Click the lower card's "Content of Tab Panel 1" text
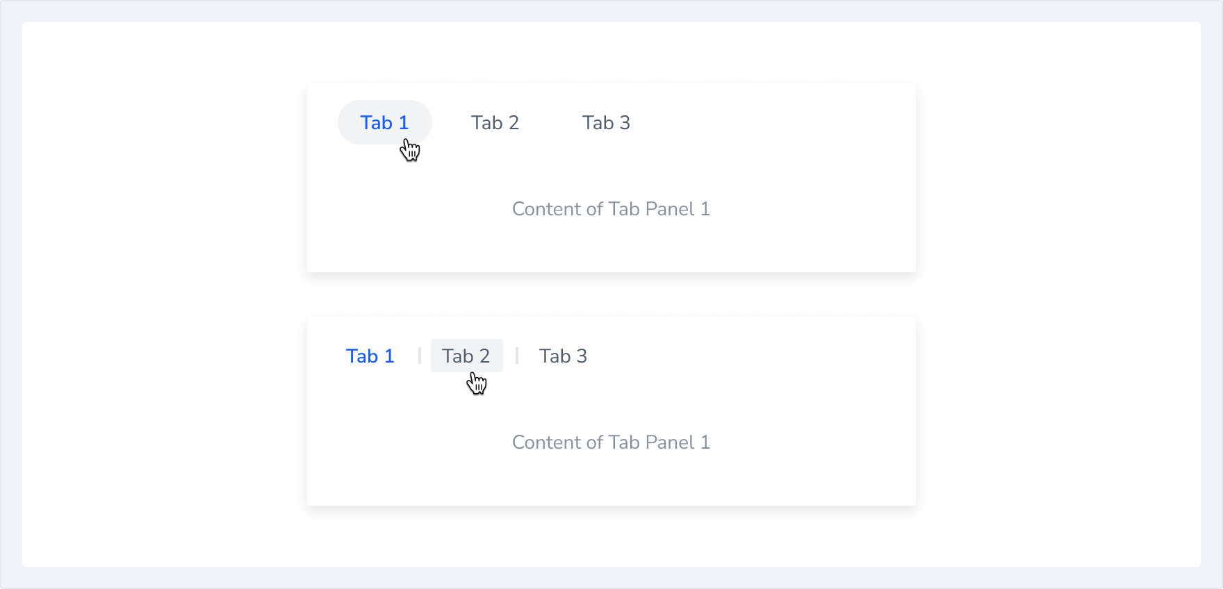This screenshot has width=1223, height=589. click(611, 442)
